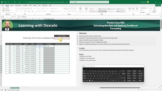Open the Clipboard dialog launcher

[15, 14]
